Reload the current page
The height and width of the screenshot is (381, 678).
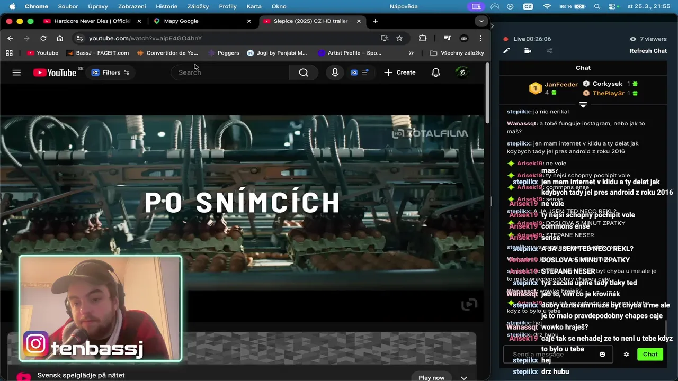(x=43, y=38)
